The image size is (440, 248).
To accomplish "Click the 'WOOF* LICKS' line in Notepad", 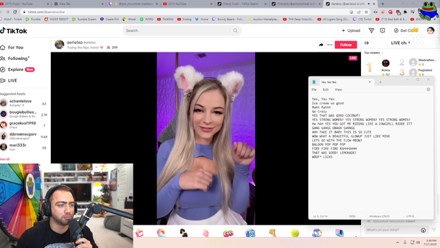I will 322,157.
